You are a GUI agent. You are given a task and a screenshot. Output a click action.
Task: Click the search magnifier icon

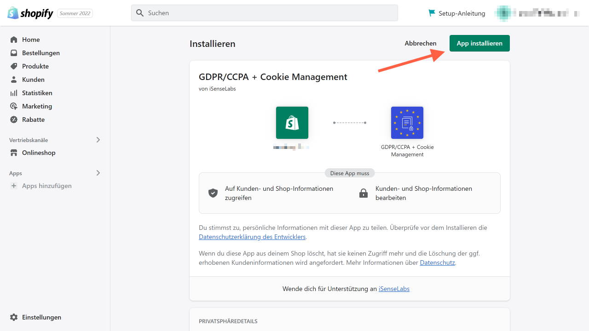tap(140, 13)
